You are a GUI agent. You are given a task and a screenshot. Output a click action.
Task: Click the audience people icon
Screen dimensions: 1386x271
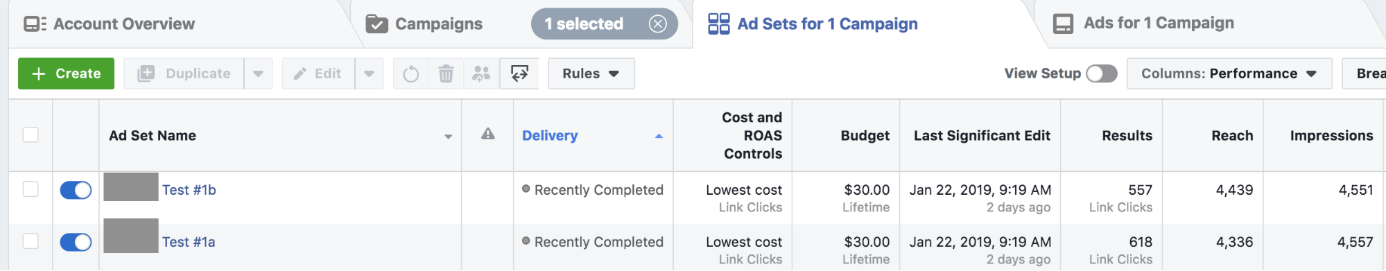pyautogui.click(x=481, y=73)
